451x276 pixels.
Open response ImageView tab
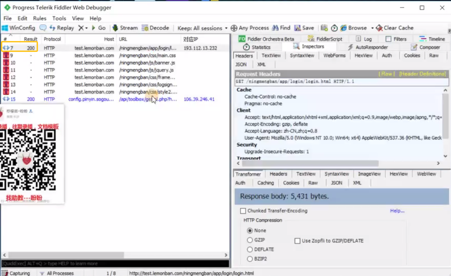(369, 174)
